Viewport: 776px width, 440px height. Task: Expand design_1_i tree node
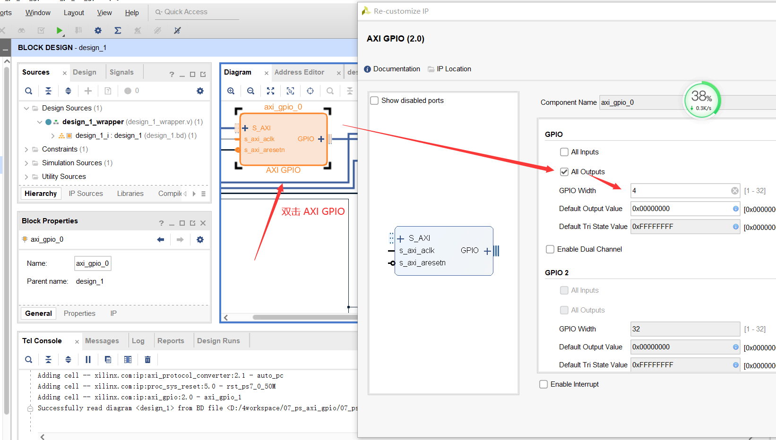pos(53,135)
